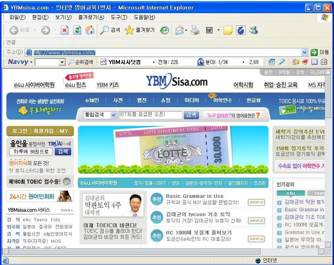
Task: Open 즐겨찾기 favorites star button
Action: pyautogui.click(x=139, y=30)
